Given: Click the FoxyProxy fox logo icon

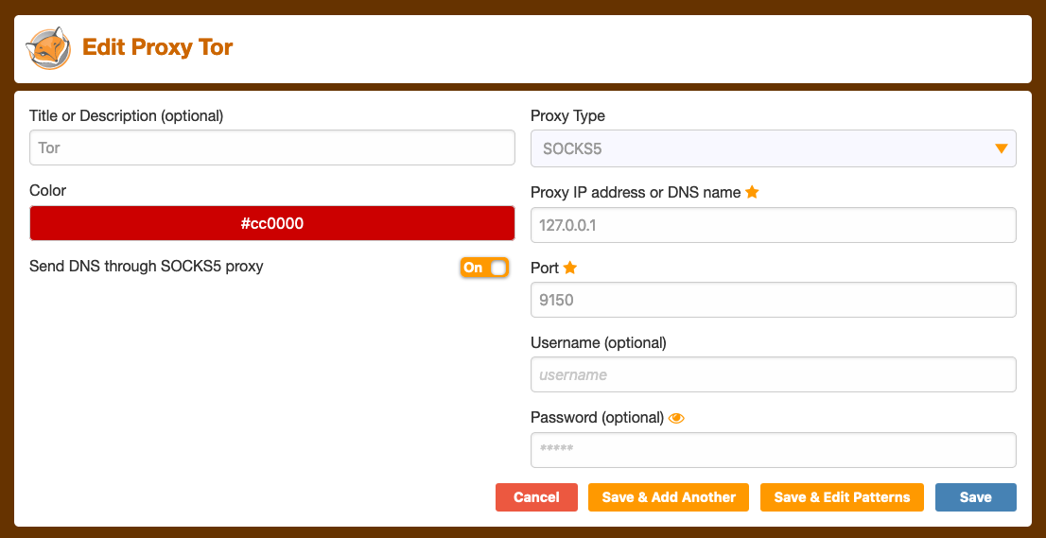Looking at the screenshot, I should click(49, 48).
